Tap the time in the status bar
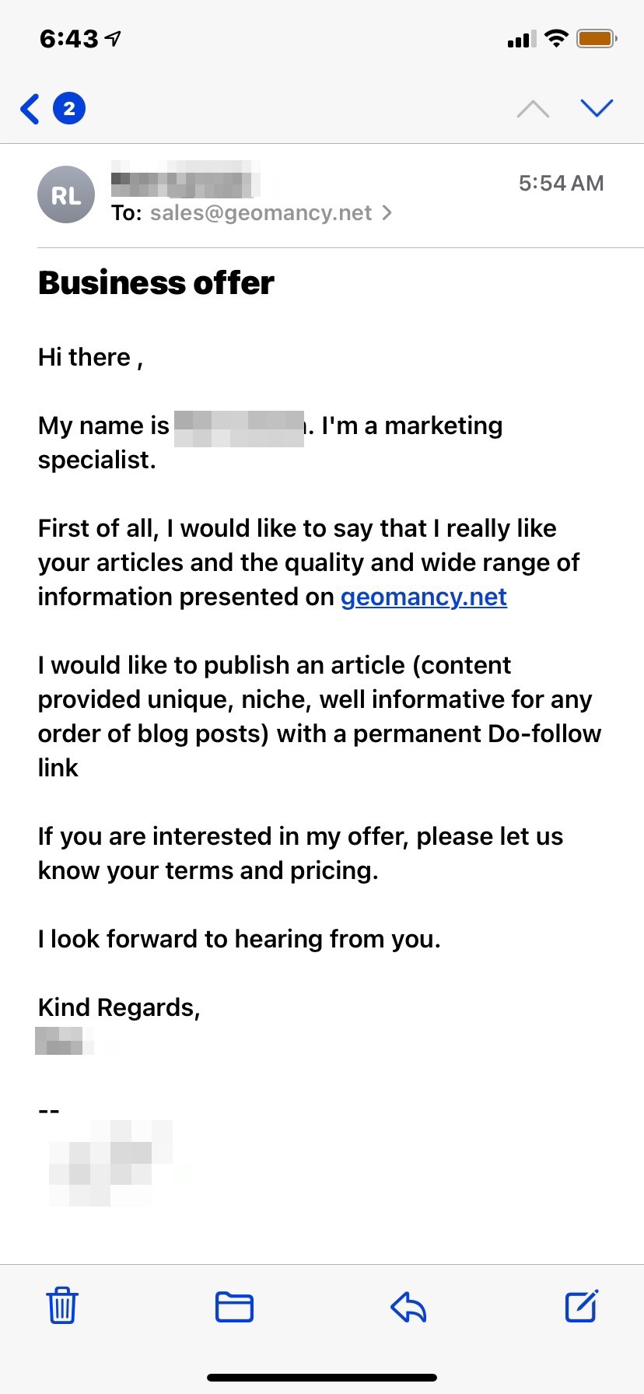Image resolution: width=644 pixels, height=1394 pixels. [x=69, y=39]
